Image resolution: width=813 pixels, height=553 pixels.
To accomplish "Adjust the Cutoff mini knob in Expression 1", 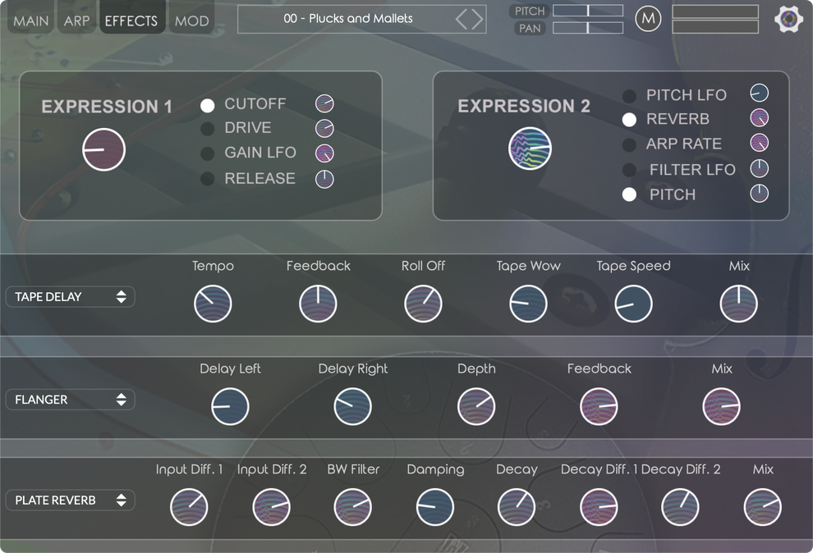I will [x=324, y=104].
